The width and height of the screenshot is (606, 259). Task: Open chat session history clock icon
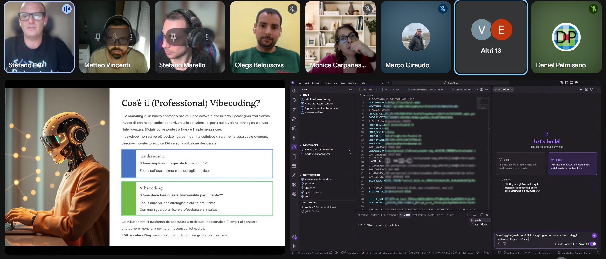591,90
